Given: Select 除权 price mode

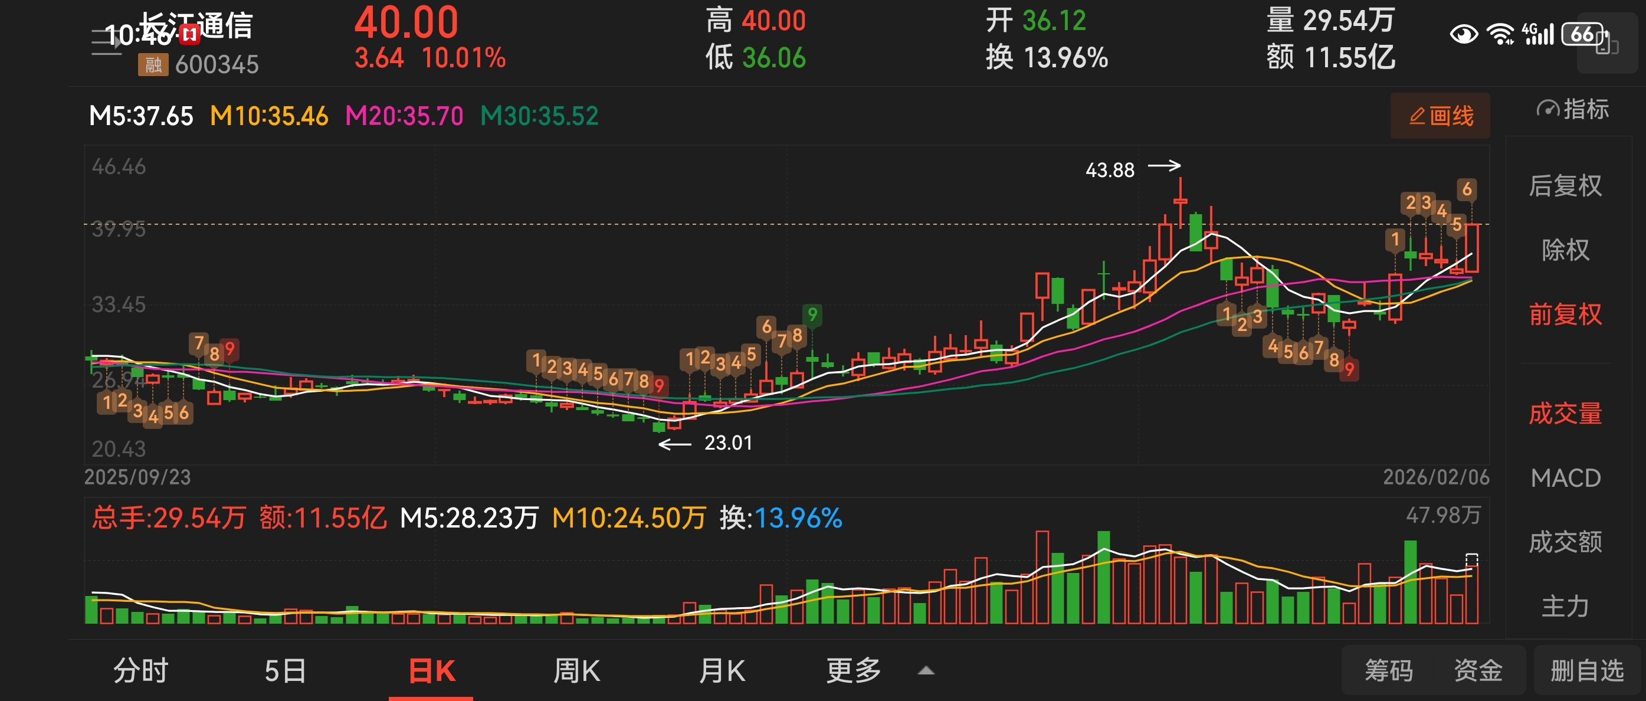Looking at the screenshot, I should pyautogui.click(x=1565, y=250).
